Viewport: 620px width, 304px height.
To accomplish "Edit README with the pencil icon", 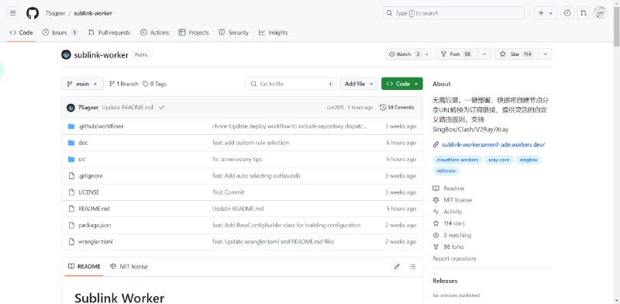I will (x=397, y=267).
